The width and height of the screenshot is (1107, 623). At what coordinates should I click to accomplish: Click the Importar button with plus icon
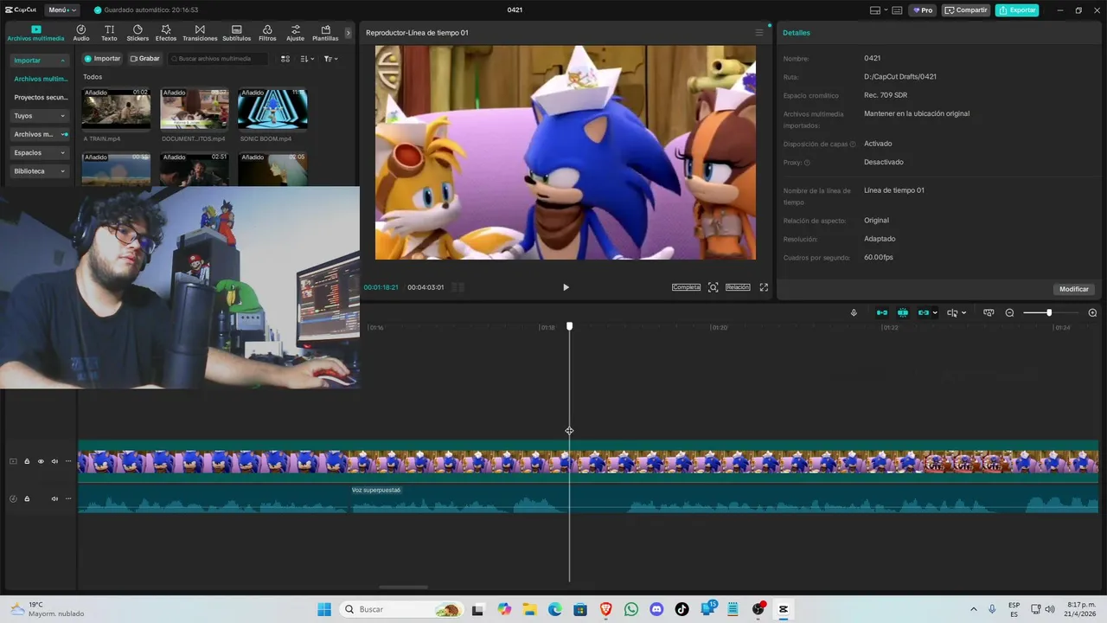[103, 59]
